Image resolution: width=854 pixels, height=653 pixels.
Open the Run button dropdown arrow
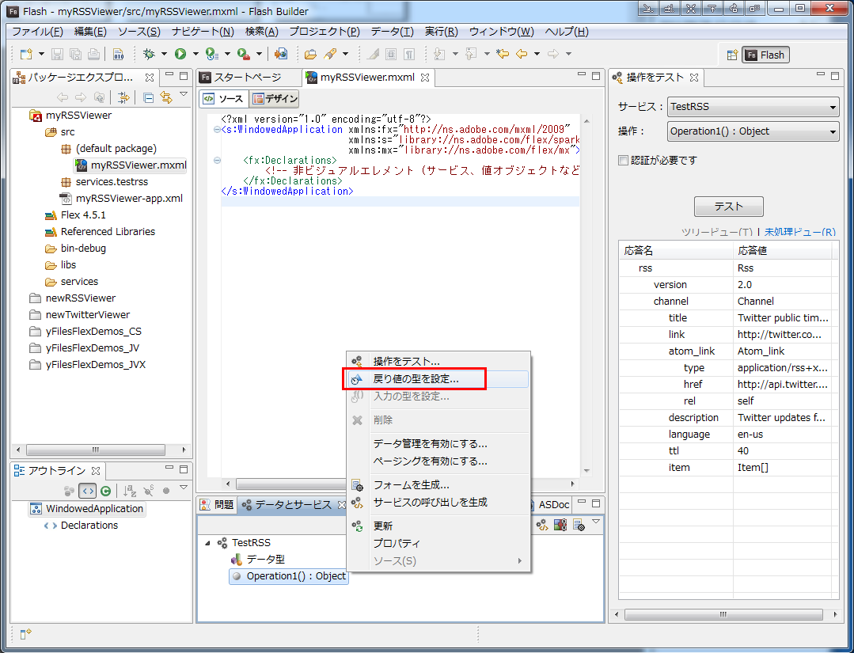pos(195,54)
